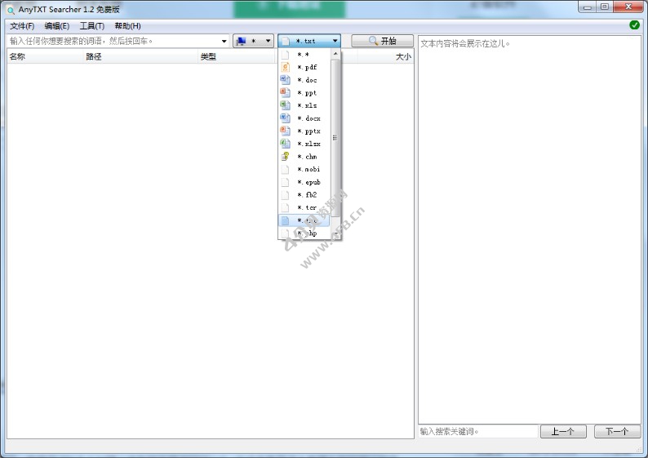The image size is (648, 458).
Task: Open the search history dropdown arrow
Action: pyautogui.click(x=224, y=42)
